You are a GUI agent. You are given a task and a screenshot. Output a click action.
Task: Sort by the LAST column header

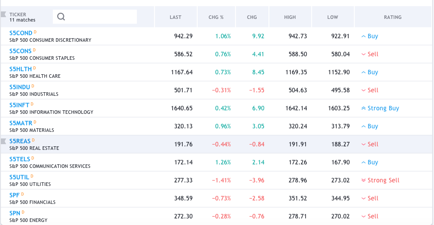coord(175,17)
